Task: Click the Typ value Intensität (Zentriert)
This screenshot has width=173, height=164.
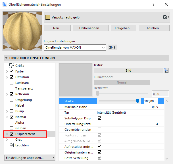Action: [x=111, y=113]
